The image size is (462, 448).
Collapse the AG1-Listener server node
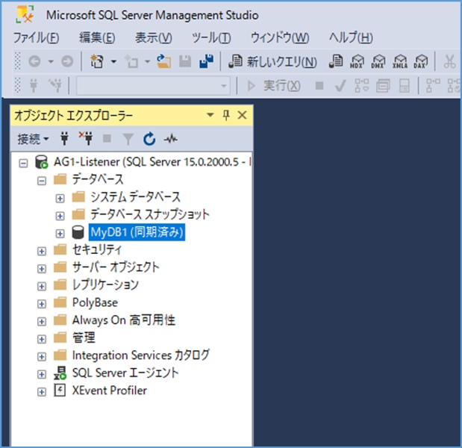pos(23,163)
